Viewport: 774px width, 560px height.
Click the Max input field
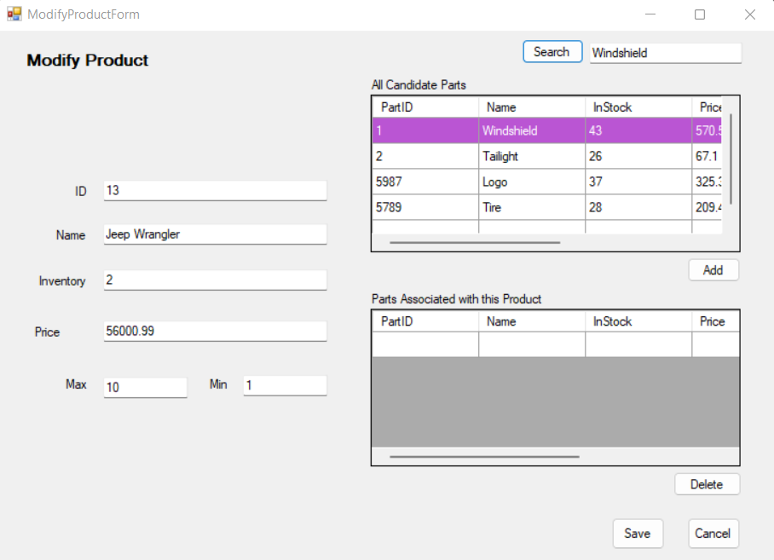pos(145,387)
